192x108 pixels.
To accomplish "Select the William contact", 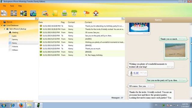I will 15,50.
